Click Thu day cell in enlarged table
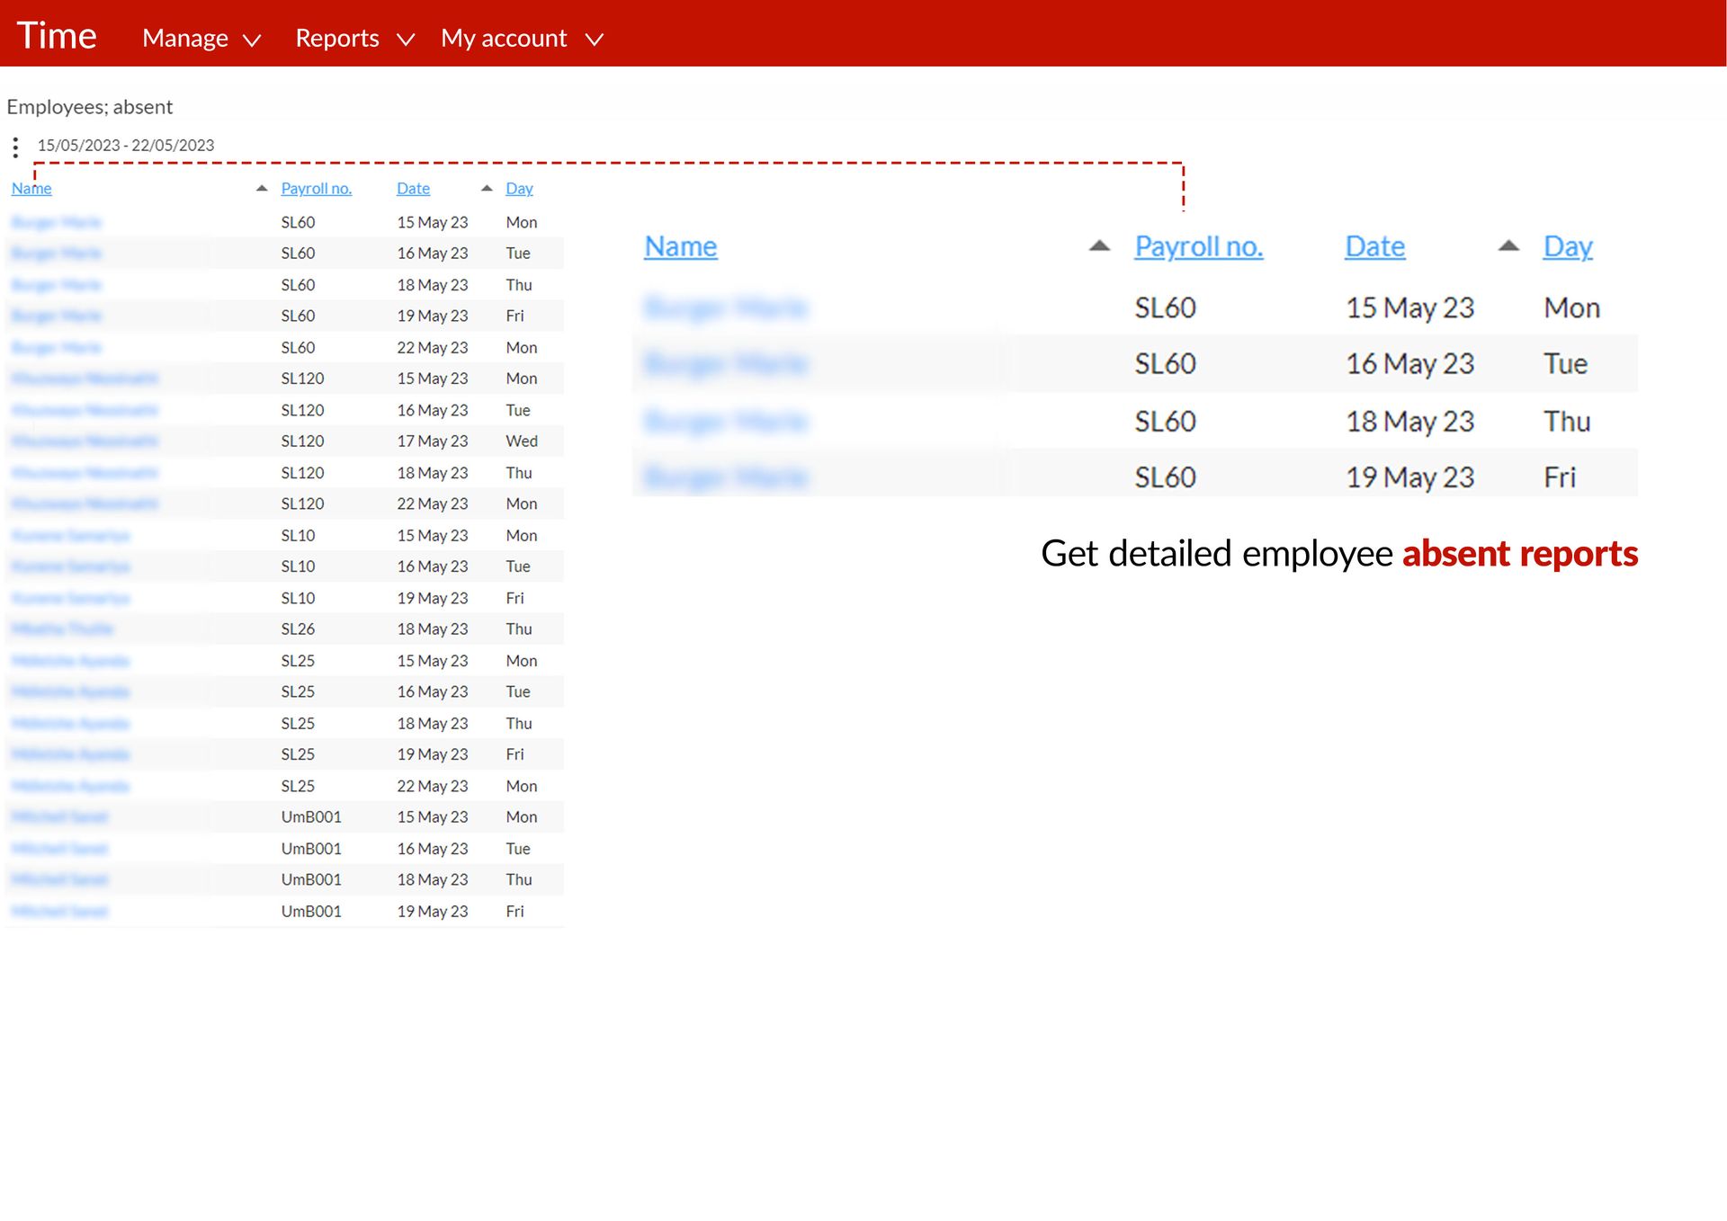The height and width of the screenshot is (1221, 1727). pos(1567,422)
